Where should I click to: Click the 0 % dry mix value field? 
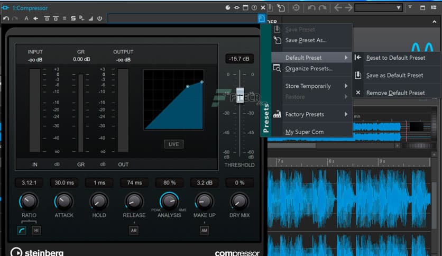tap(240, 182)
